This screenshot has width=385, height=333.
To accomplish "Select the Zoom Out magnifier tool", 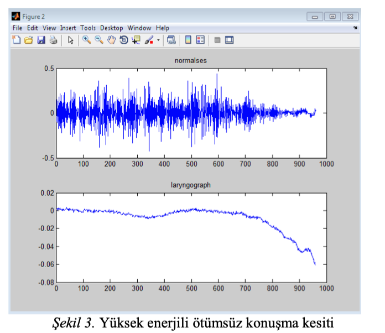I will 98,40.
